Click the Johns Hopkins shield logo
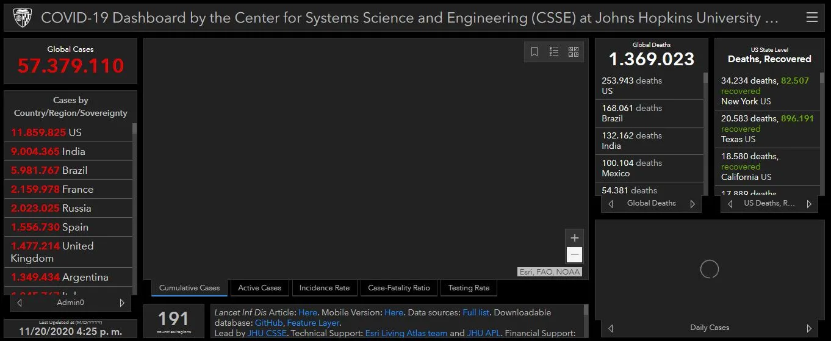Screen dimensions: 831x341 (23, 18)
